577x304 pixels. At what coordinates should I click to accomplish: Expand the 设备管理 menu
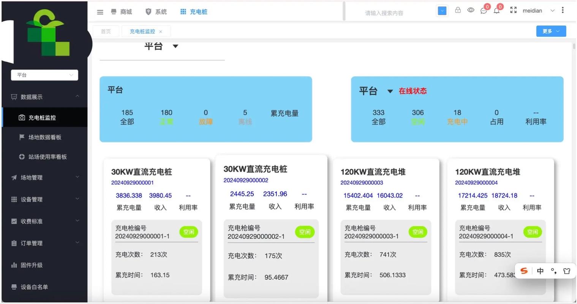click(x=44, y=199)
